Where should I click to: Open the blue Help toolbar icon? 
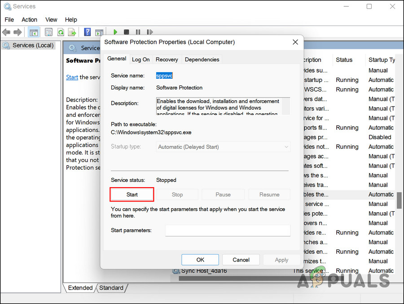coord(88,32)
